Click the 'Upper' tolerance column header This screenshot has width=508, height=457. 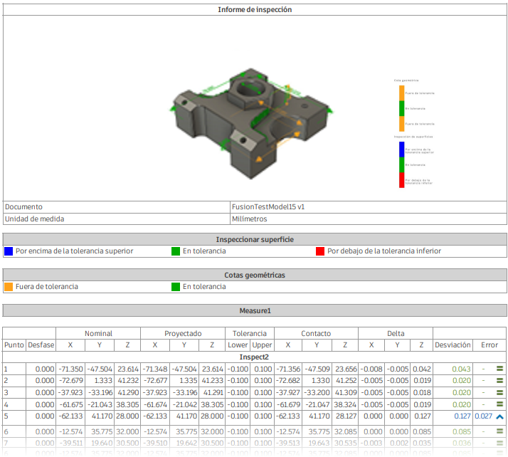click(262, 345)
